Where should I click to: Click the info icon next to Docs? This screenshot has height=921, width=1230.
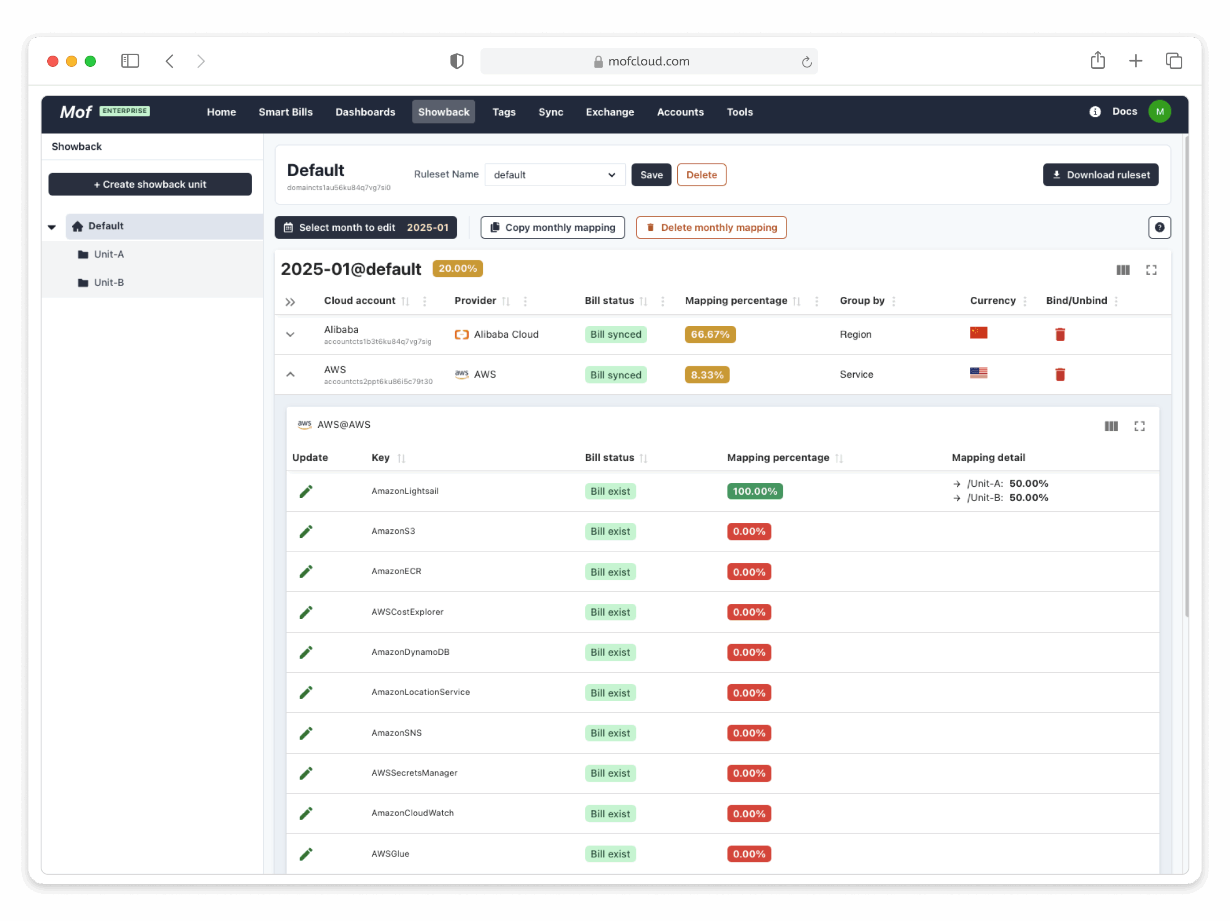pos(1095,112)
